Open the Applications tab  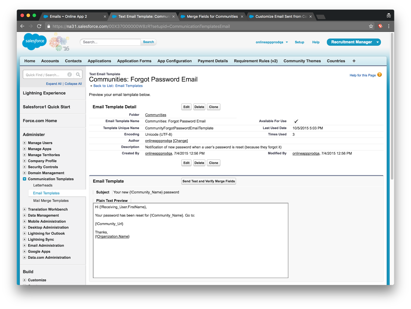pyautogui.click(x=99, y=61)
